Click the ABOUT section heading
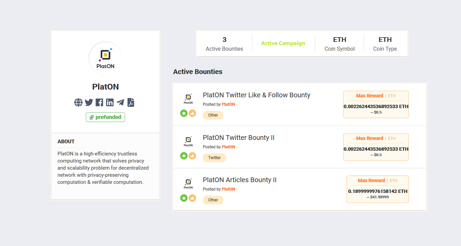The height and width of the screenshot is (246, 461). 66,142
